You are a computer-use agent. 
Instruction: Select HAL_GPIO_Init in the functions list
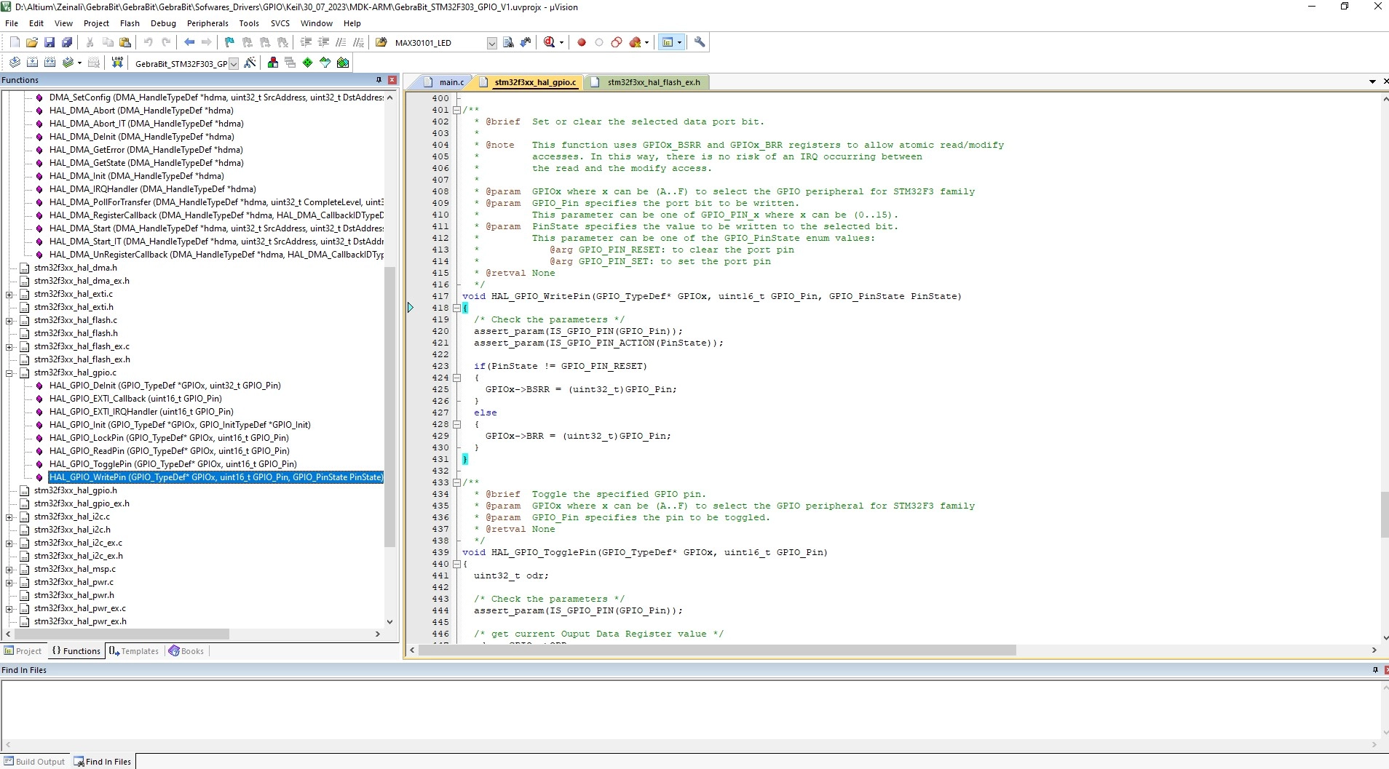click(180, 425)
